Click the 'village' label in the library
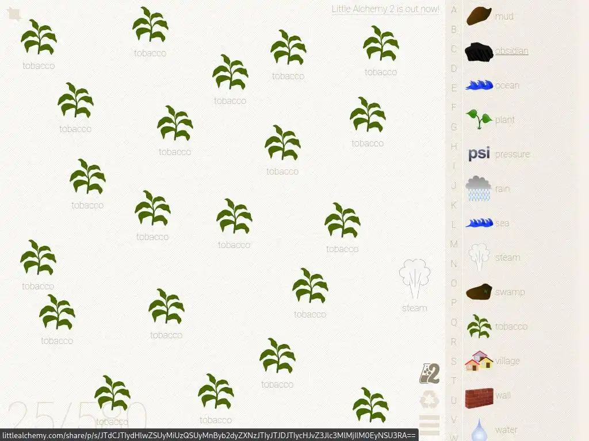 point(507,361)
